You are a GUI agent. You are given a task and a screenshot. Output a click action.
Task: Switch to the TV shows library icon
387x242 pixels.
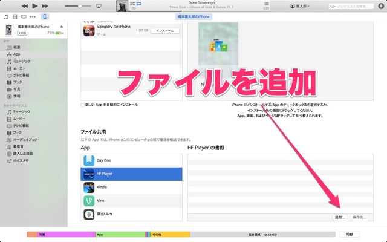[24, 16]
